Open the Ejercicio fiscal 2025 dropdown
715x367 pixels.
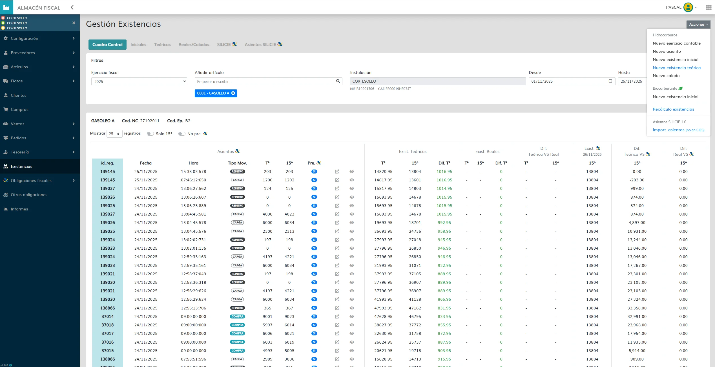(139, 81)
